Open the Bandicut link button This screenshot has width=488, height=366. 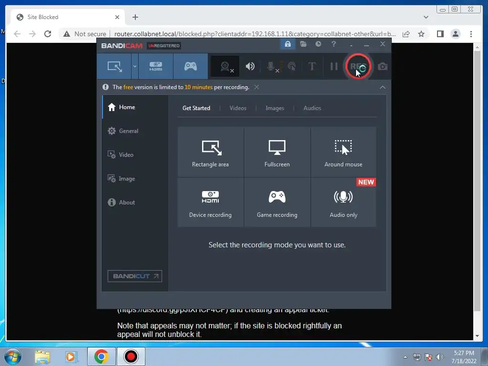coord(135,276)
